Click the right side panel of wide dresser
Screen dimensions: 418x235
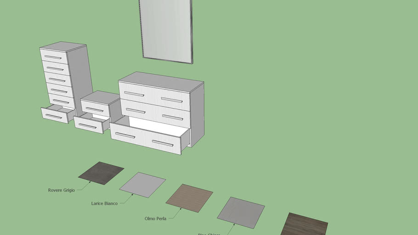(x=197, y=115)
